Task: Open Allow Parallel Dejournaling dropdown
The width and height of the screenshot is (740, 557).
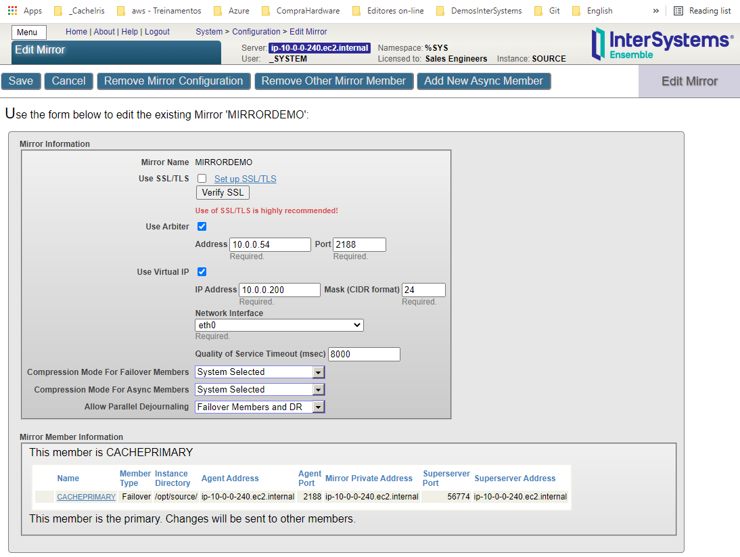Action: 260,407
